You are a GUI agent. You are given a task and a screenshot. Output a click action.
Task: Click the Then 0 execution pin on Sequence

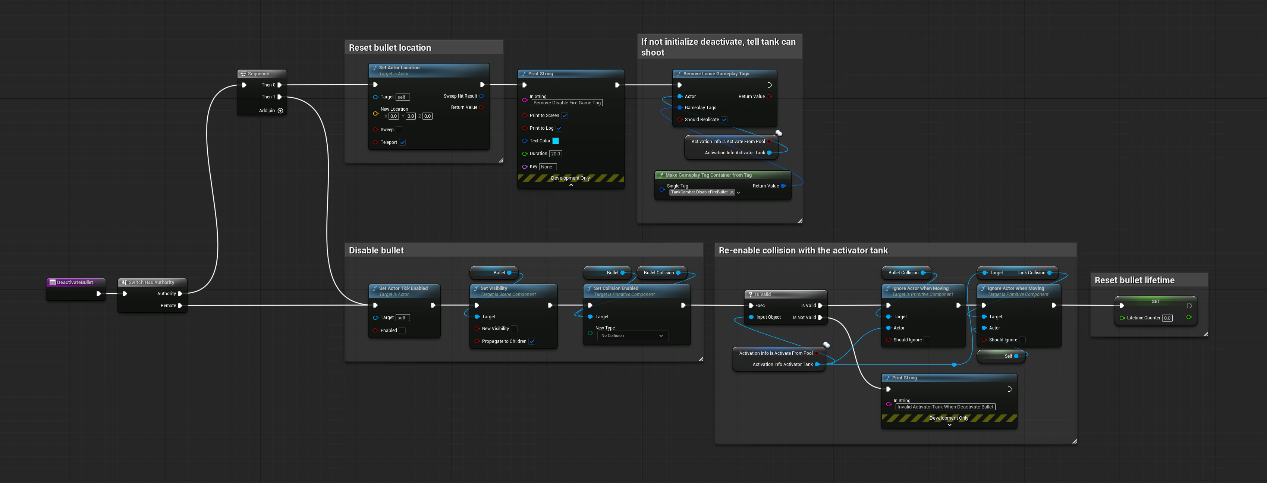(x=280, y=85)
